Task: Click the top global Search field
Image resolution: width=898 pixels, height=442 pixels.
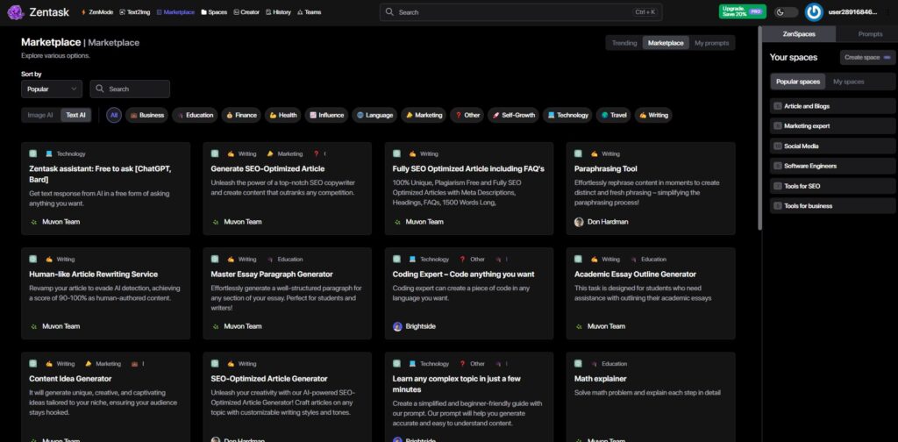Action: point(521,12)
